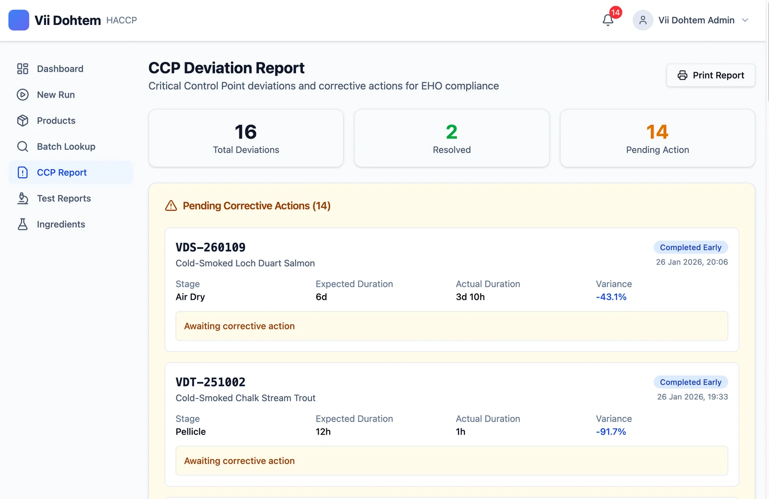The height and width of the screenshot is (499, 769).
Task: Click the Total Deviations card
Action: coord(246,138)
